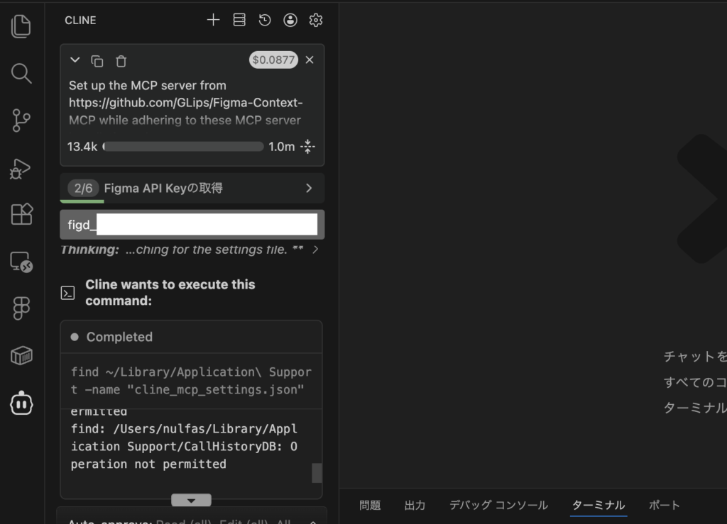Click the Cline robot icon in activity bar
This screenshot has width=727, height=524.
click(21, 403)
